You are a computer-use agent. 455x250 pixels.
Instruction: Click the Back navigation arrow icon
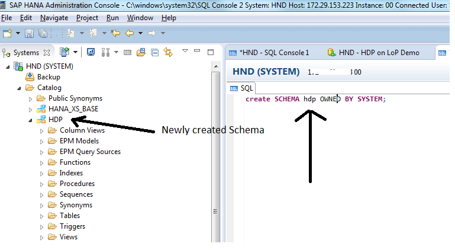pyautogui.click(x=129, y=33)
